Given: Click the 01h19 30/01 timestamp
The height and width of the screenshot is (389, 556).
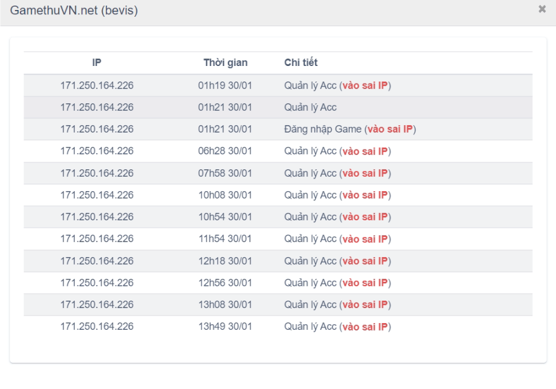Looking at the screenshot, I should (x=225, y=85).
